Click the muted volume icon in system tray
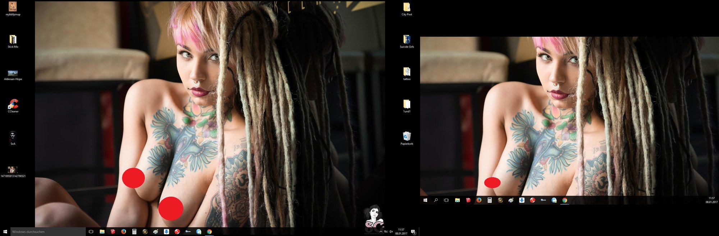The image size is (719, 236). click(x=391, y=232)
